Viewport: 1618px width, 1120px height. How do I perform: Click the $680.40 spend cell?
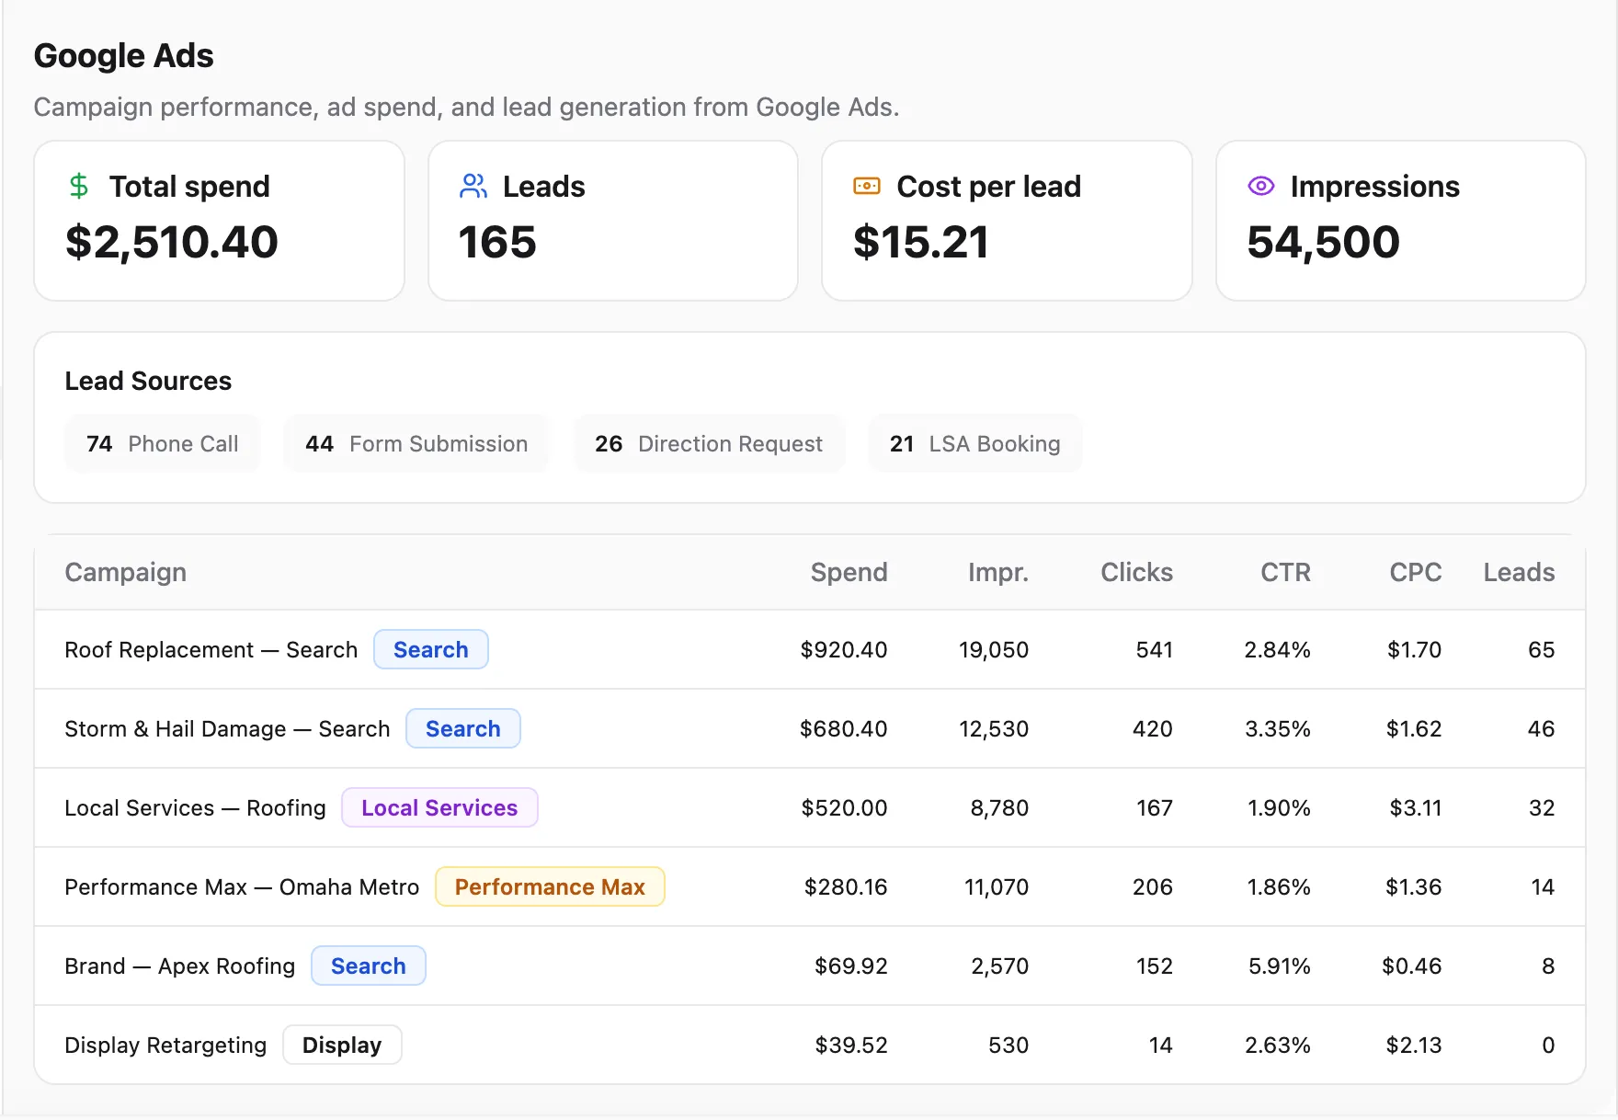coord(844,729)
